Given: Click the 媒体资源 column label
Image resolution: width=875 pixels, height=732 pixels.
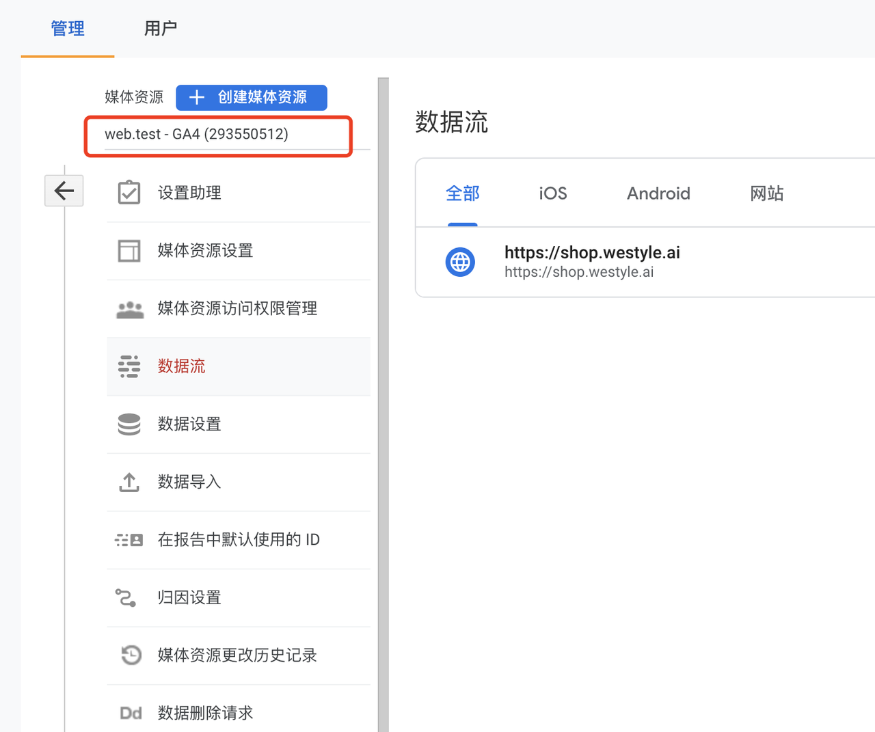Looking at the screenshot, I should [134, 97].
